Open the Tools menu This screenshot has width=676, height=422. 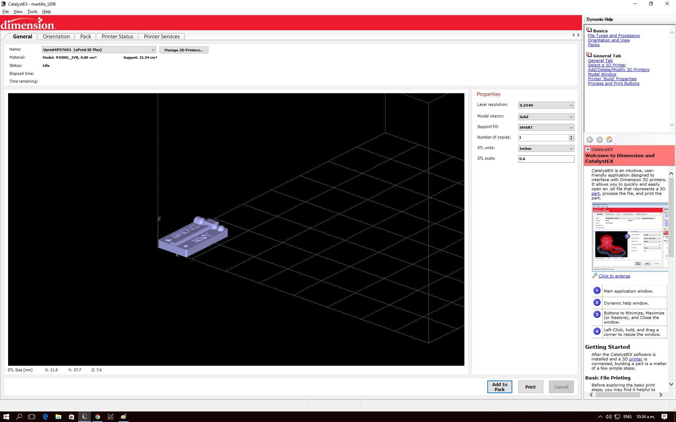(32, 12)
